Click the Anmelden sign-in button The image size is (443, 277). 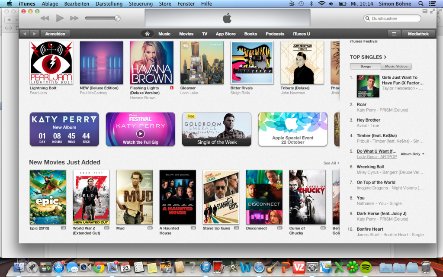[x=55, y=34]
